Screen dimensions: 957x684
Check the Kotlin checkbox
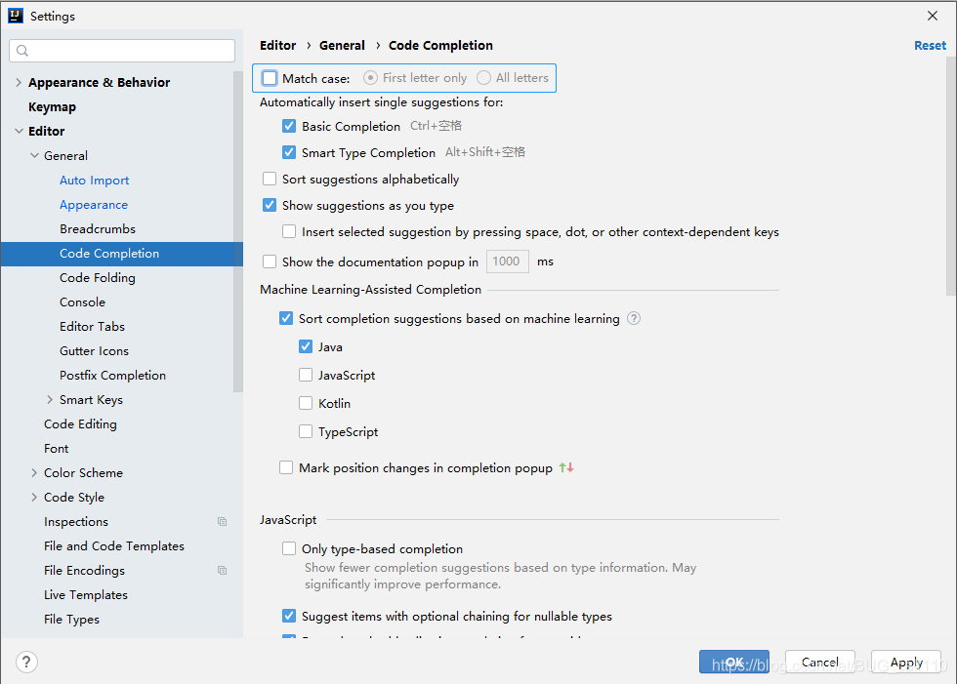306,403
